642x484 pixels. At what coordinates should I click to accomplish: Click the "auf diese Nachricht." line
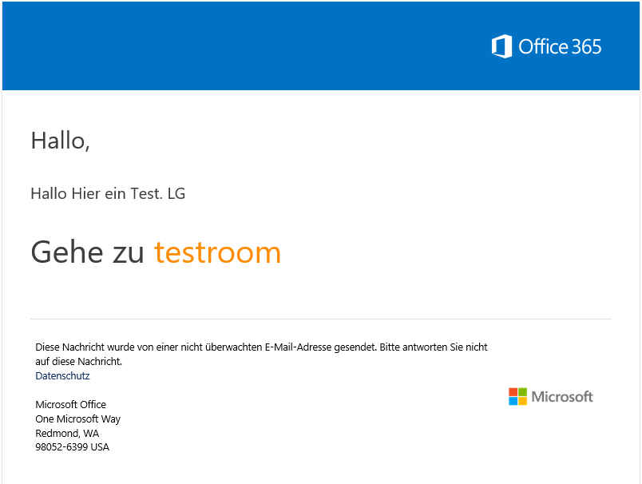point(78,361)
